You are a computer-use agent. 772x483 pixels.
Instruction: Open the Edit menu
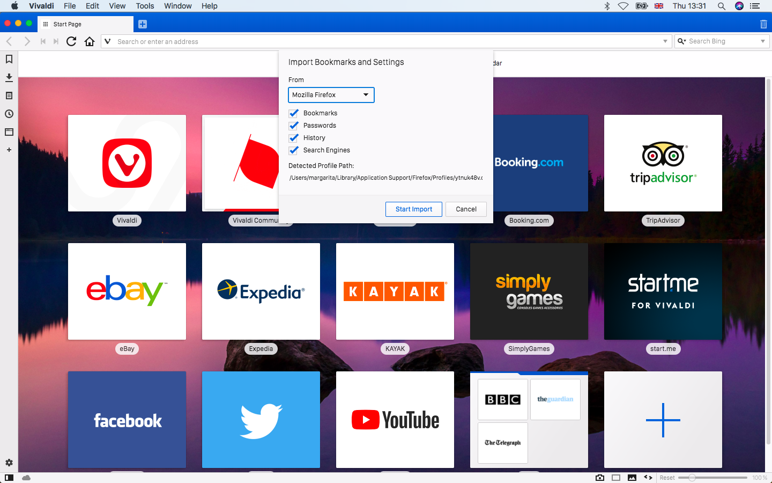[x=92, y=6]
